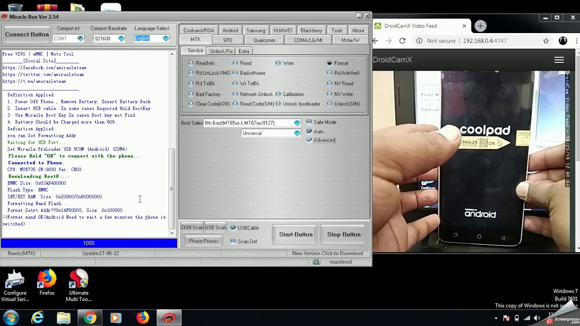The image size is (580, 326).
Task: Open the Unlock/Fix sub-tab
Action: pyautogui.click(x=221, y=51)
